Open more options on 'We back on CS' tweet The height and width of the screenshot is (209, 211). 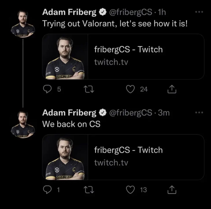click(198, 112)
